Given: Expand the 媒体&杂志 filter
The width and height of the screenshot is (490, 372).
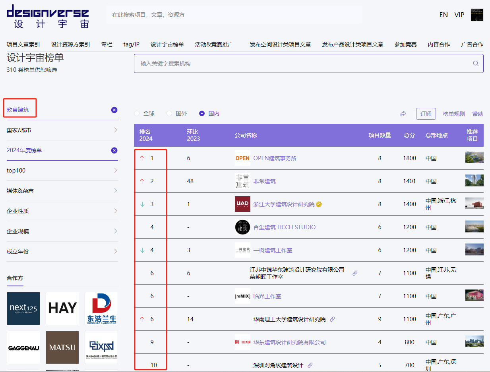Looking at the screenshot, I should pyautogui.click(x=62, y=191).
